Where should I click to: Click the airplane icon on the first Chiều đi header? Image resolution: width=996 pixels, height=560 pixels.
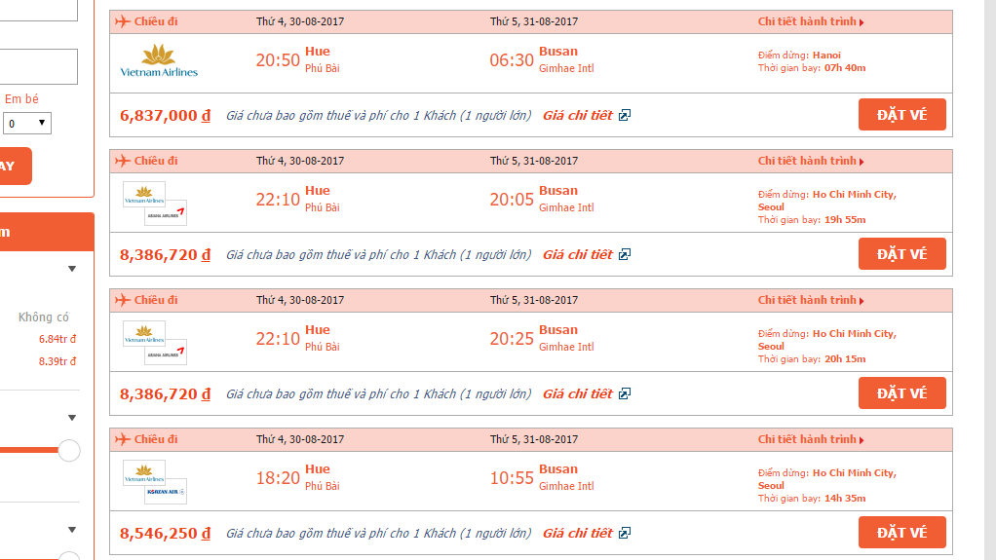tap(123, 21)
